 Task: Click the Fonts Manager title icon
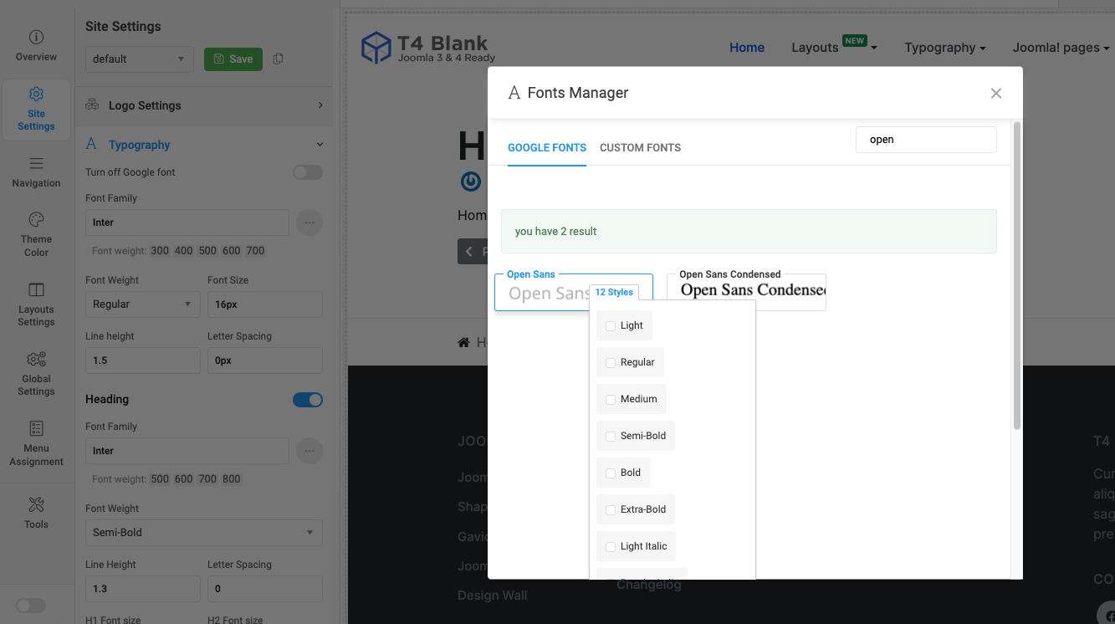coord(514,93)
